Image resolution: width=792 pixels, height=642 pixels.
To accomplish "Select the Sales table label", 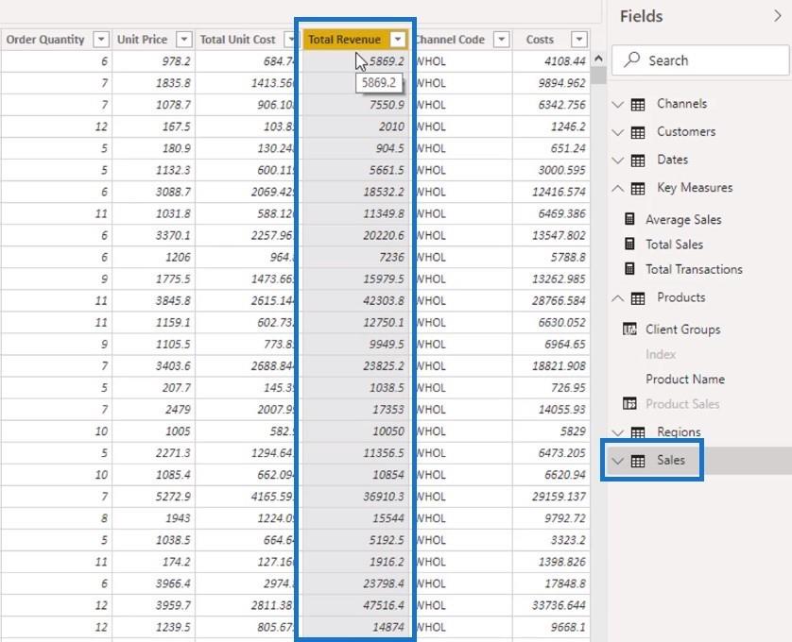I will [671, 460].
